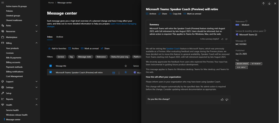Go to previous message with up arrow
The image size is (279, 123).
[x=263, y=3]
